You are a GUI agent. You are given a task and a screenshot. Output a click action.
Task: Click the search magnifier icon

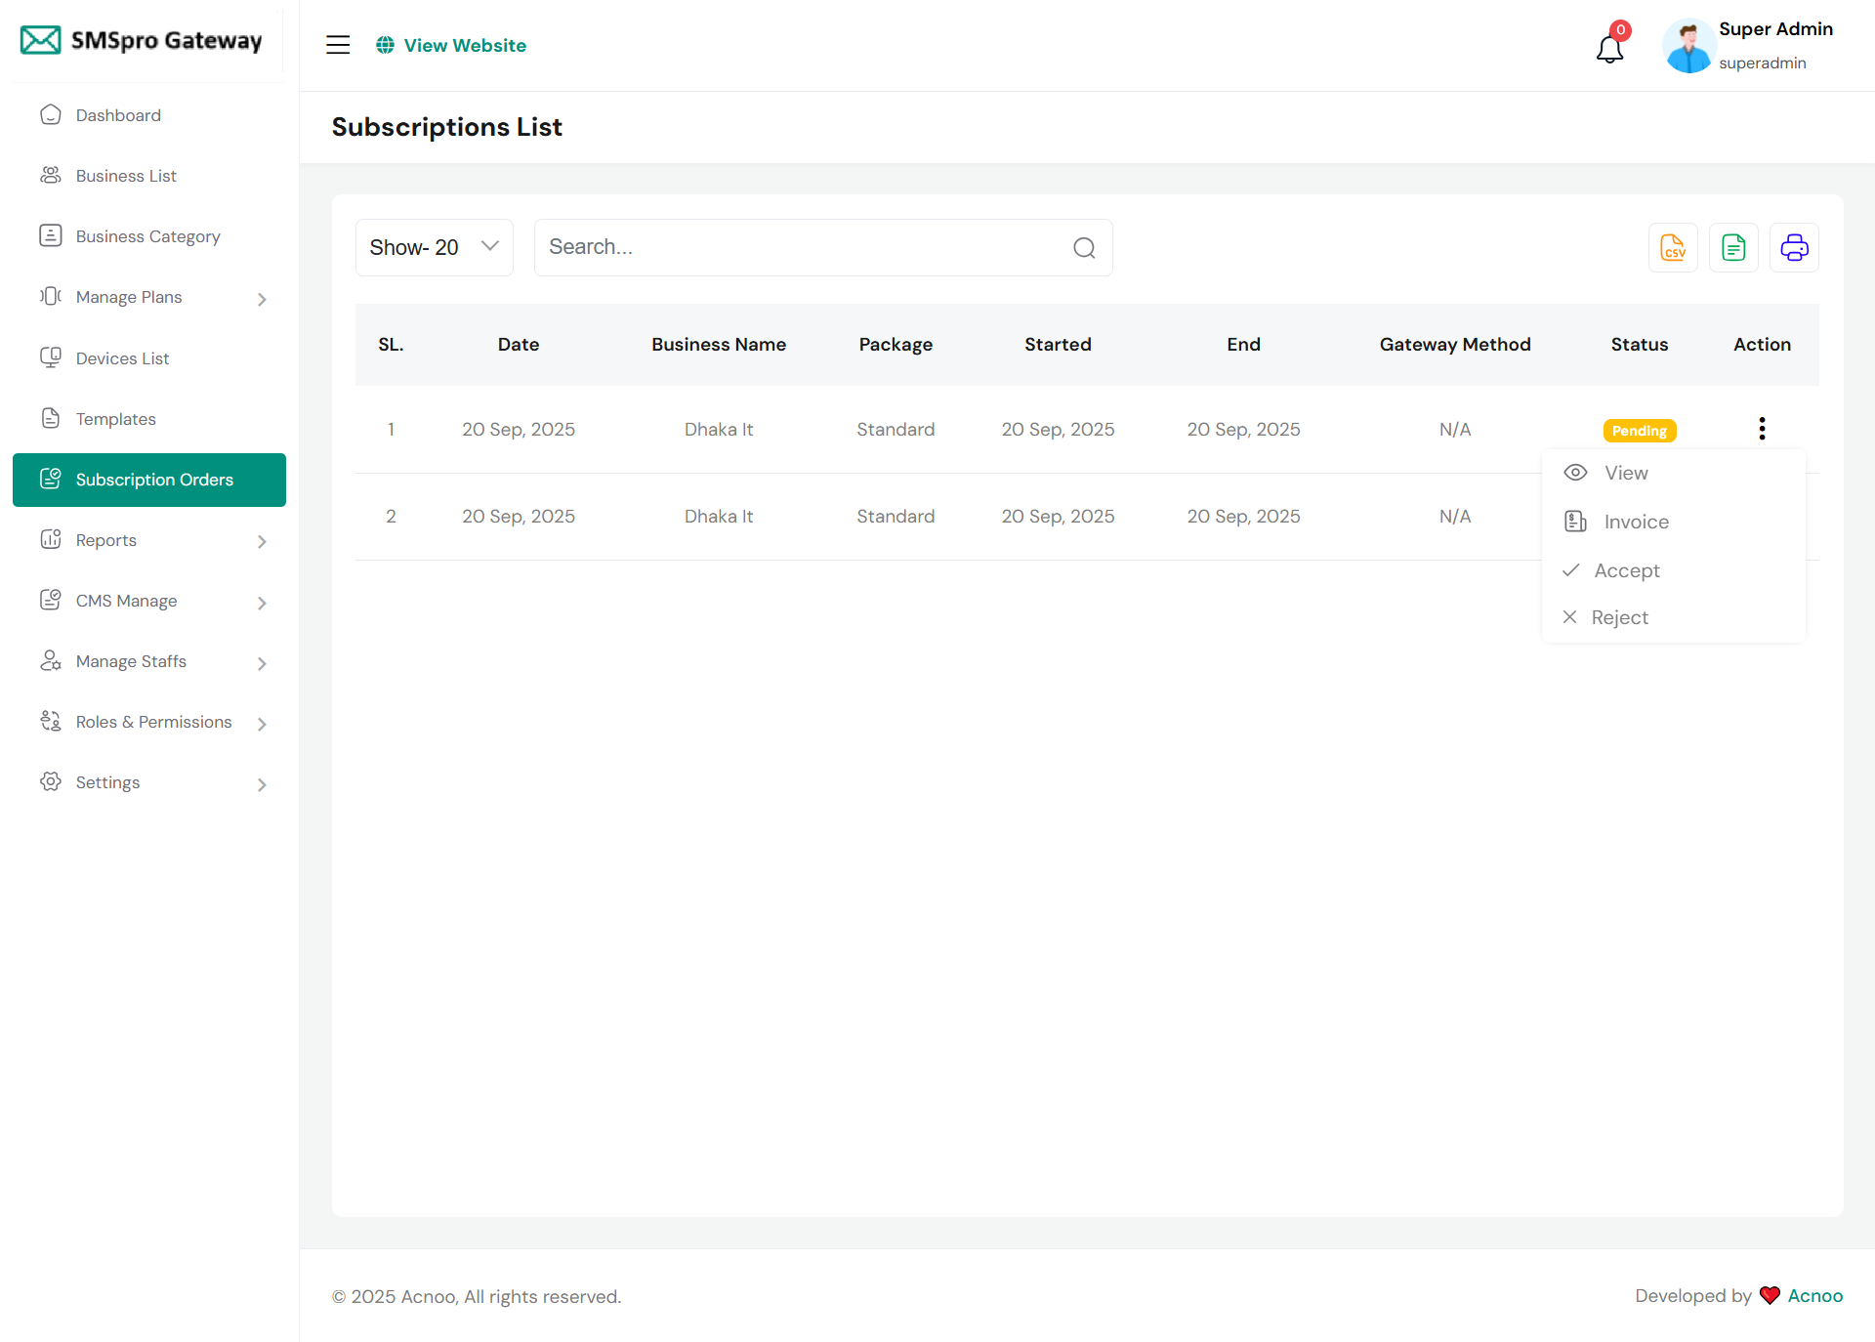1084,248
